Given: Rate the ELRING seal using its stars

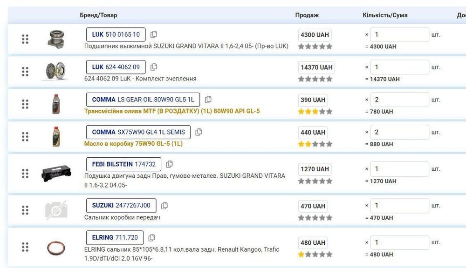Looking at the screenshot, I should pyautogui.click(x=315, y=255).
